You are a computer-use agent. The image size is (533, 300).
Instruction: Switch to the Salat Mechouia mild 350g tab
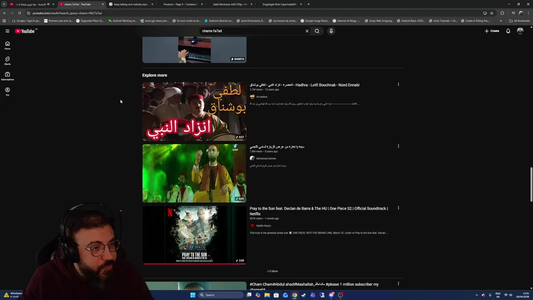230,4
